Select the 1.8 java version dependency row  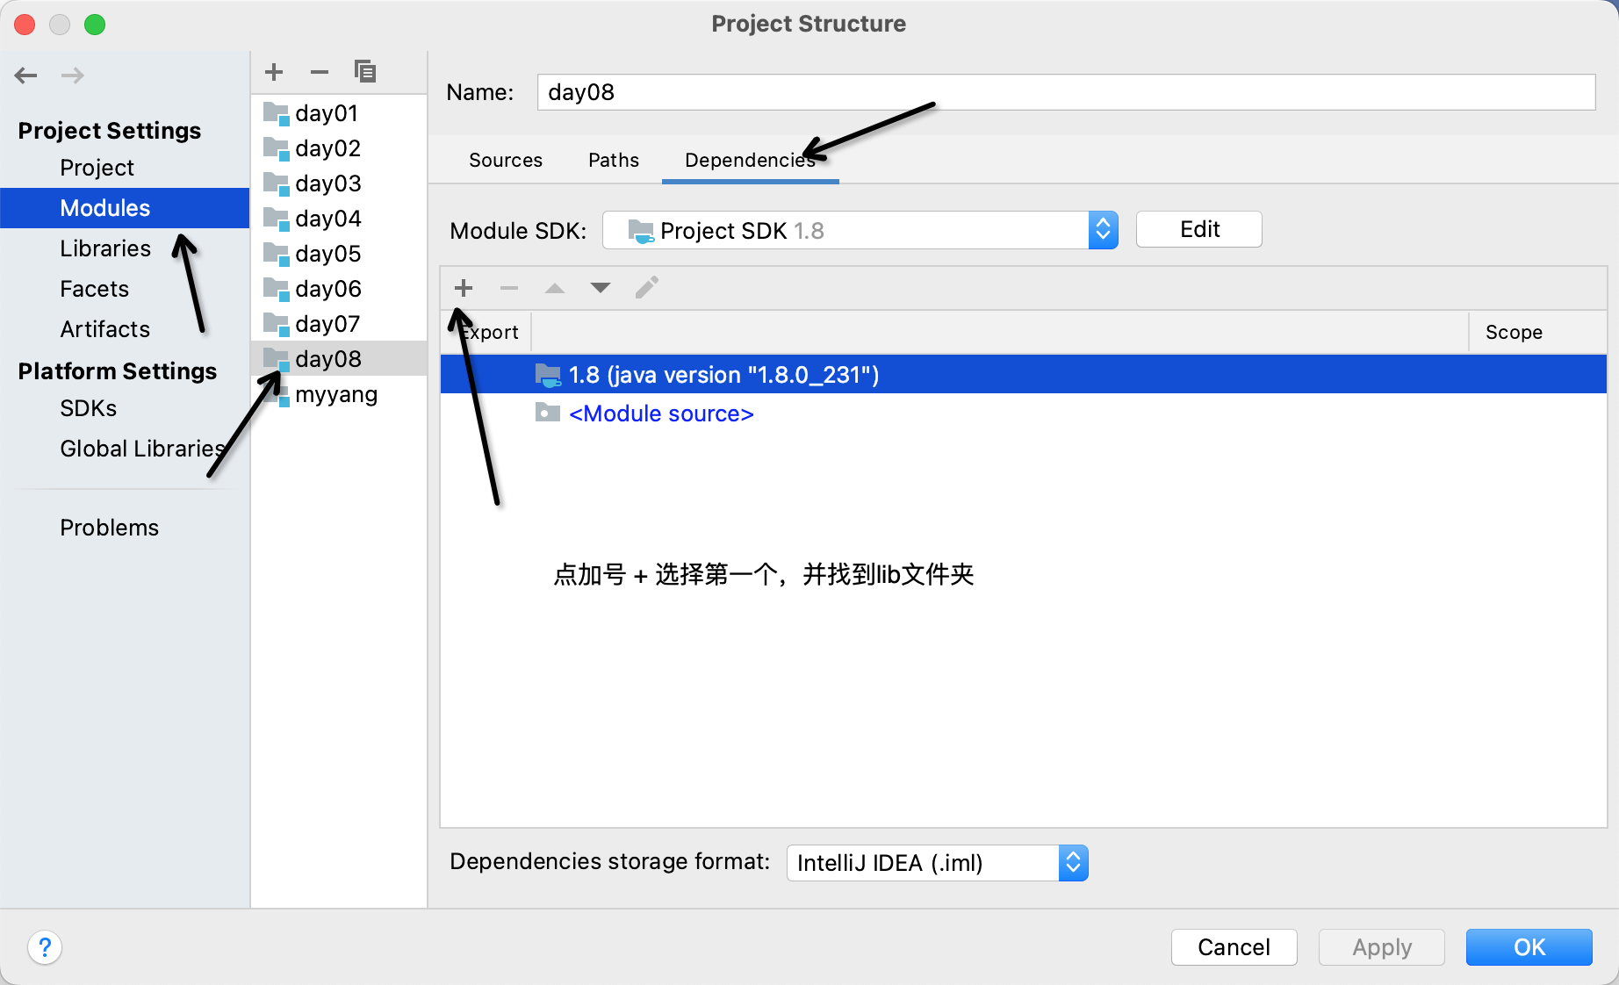click(1024, 375)
